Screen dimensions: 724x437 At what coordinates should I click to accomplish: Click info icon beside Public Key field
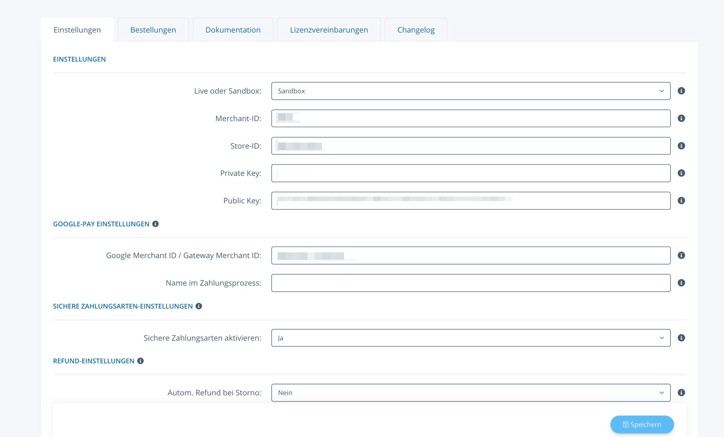tap(681, 201)
